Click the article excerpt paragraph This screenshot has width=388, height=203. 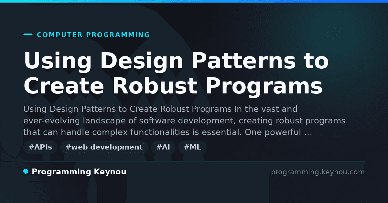(x=184, y=121)
